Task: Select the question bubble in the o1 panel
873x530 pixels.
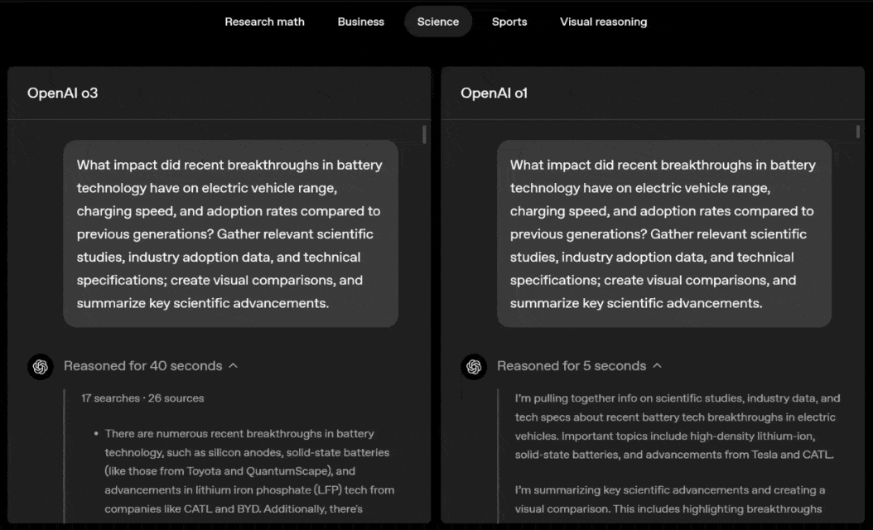Action: click(x=663, y=234)
